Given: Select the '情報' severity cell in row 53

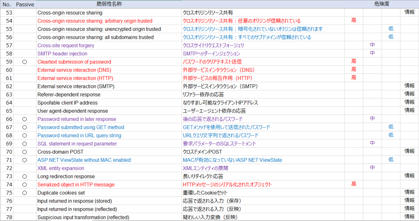Looking at the screenshot, I should tap(410, 13).
